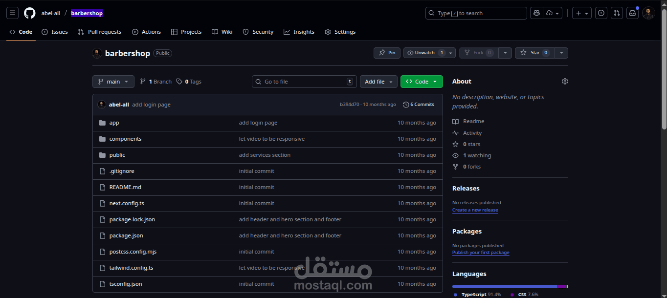Click the public folder icon

click(102, 155)
